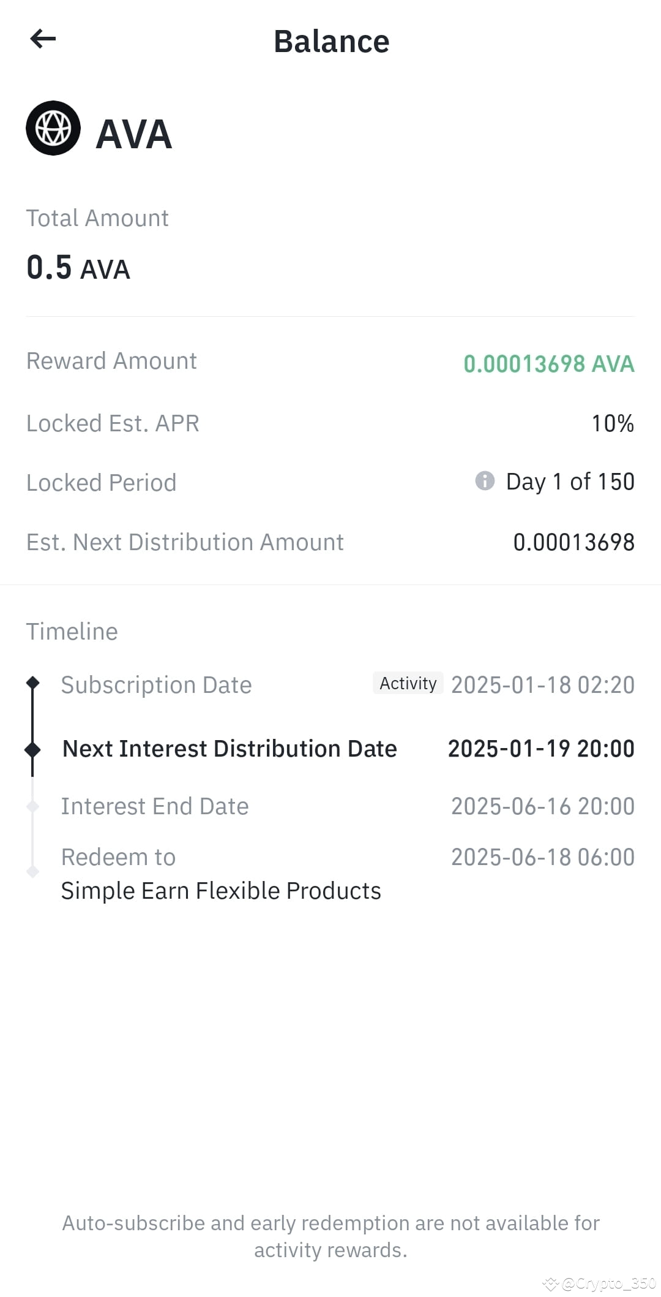This screenshot has width=661, height=1297.
Task: Click the Est. Next Distribution Amount value
Action: point(574,542)
